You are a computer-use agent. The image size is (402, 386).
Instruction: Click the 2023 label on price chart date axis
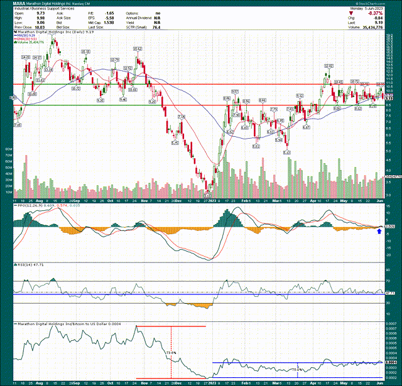coord(212,201)
